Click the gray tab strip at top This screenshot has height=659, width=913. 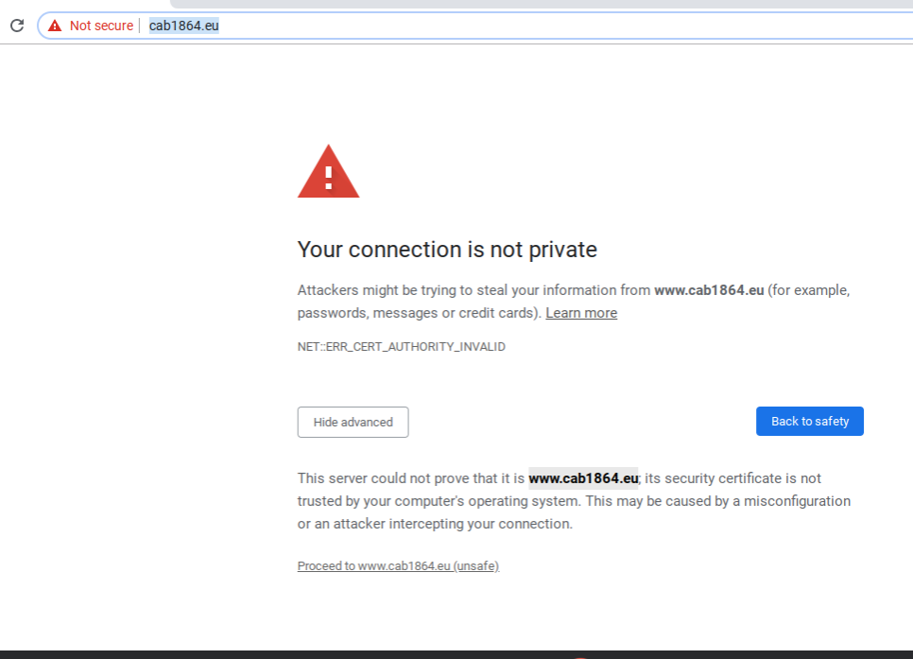click(539, 4)
